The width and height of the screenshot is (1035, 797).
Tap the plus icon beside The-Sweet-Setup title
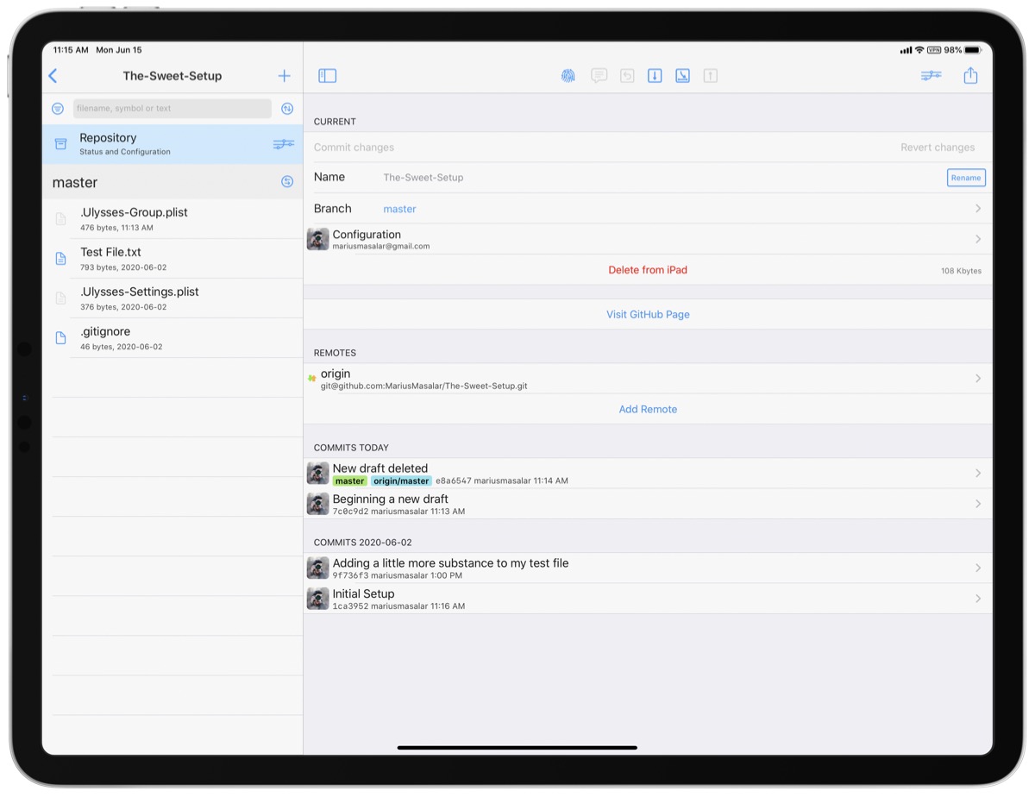pyautogui.click(x=284, y=76)
